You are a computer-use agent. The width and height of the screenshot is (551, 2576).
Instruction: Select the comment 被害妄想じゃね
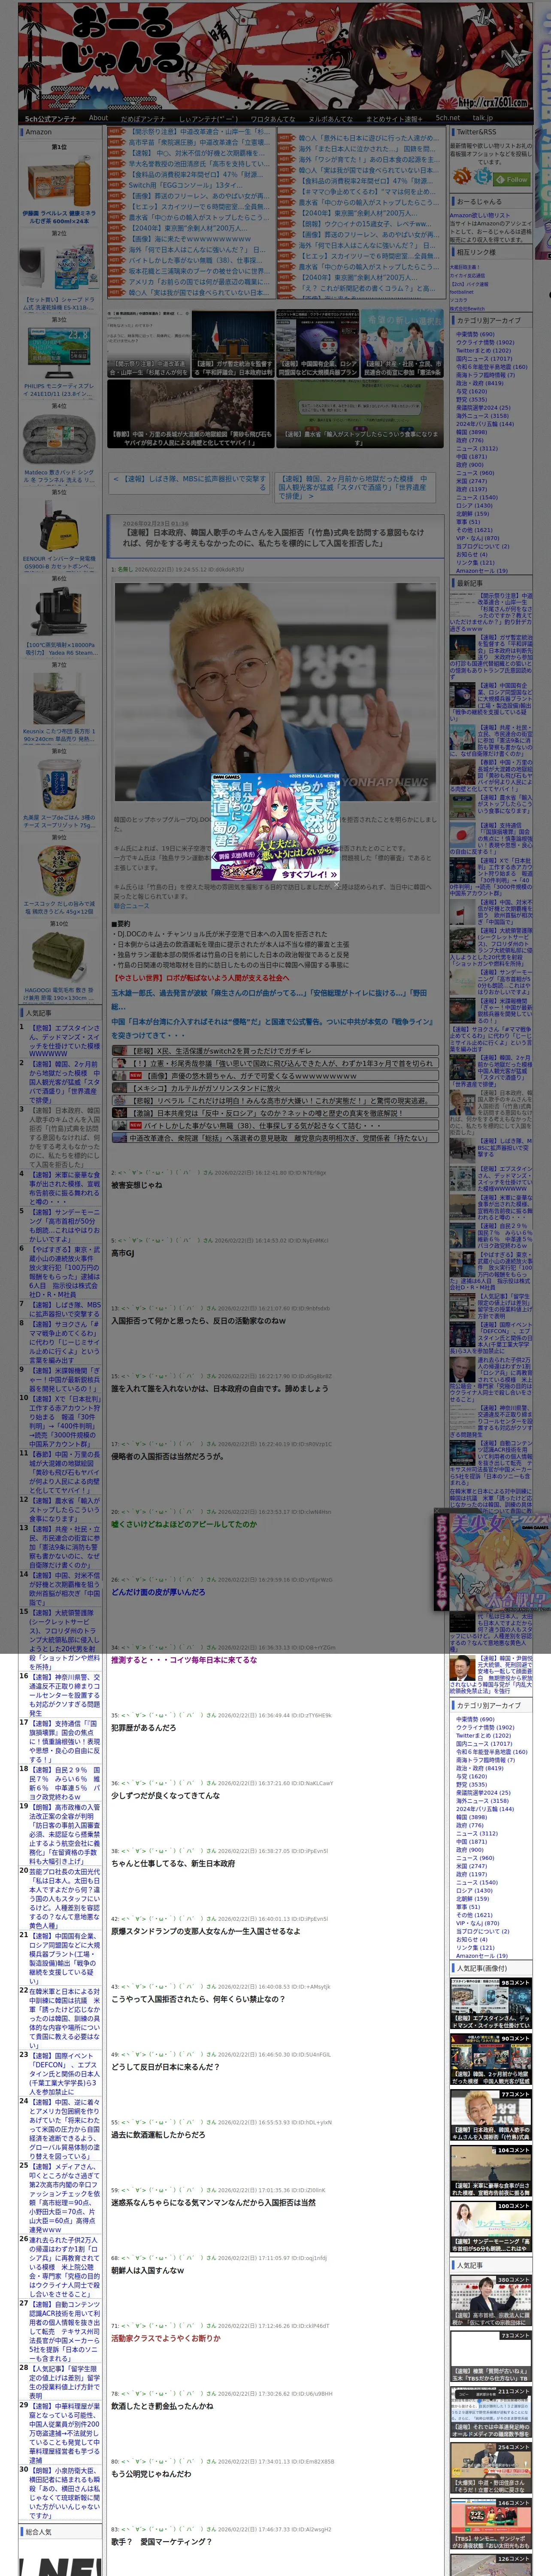pos(136,1185)
